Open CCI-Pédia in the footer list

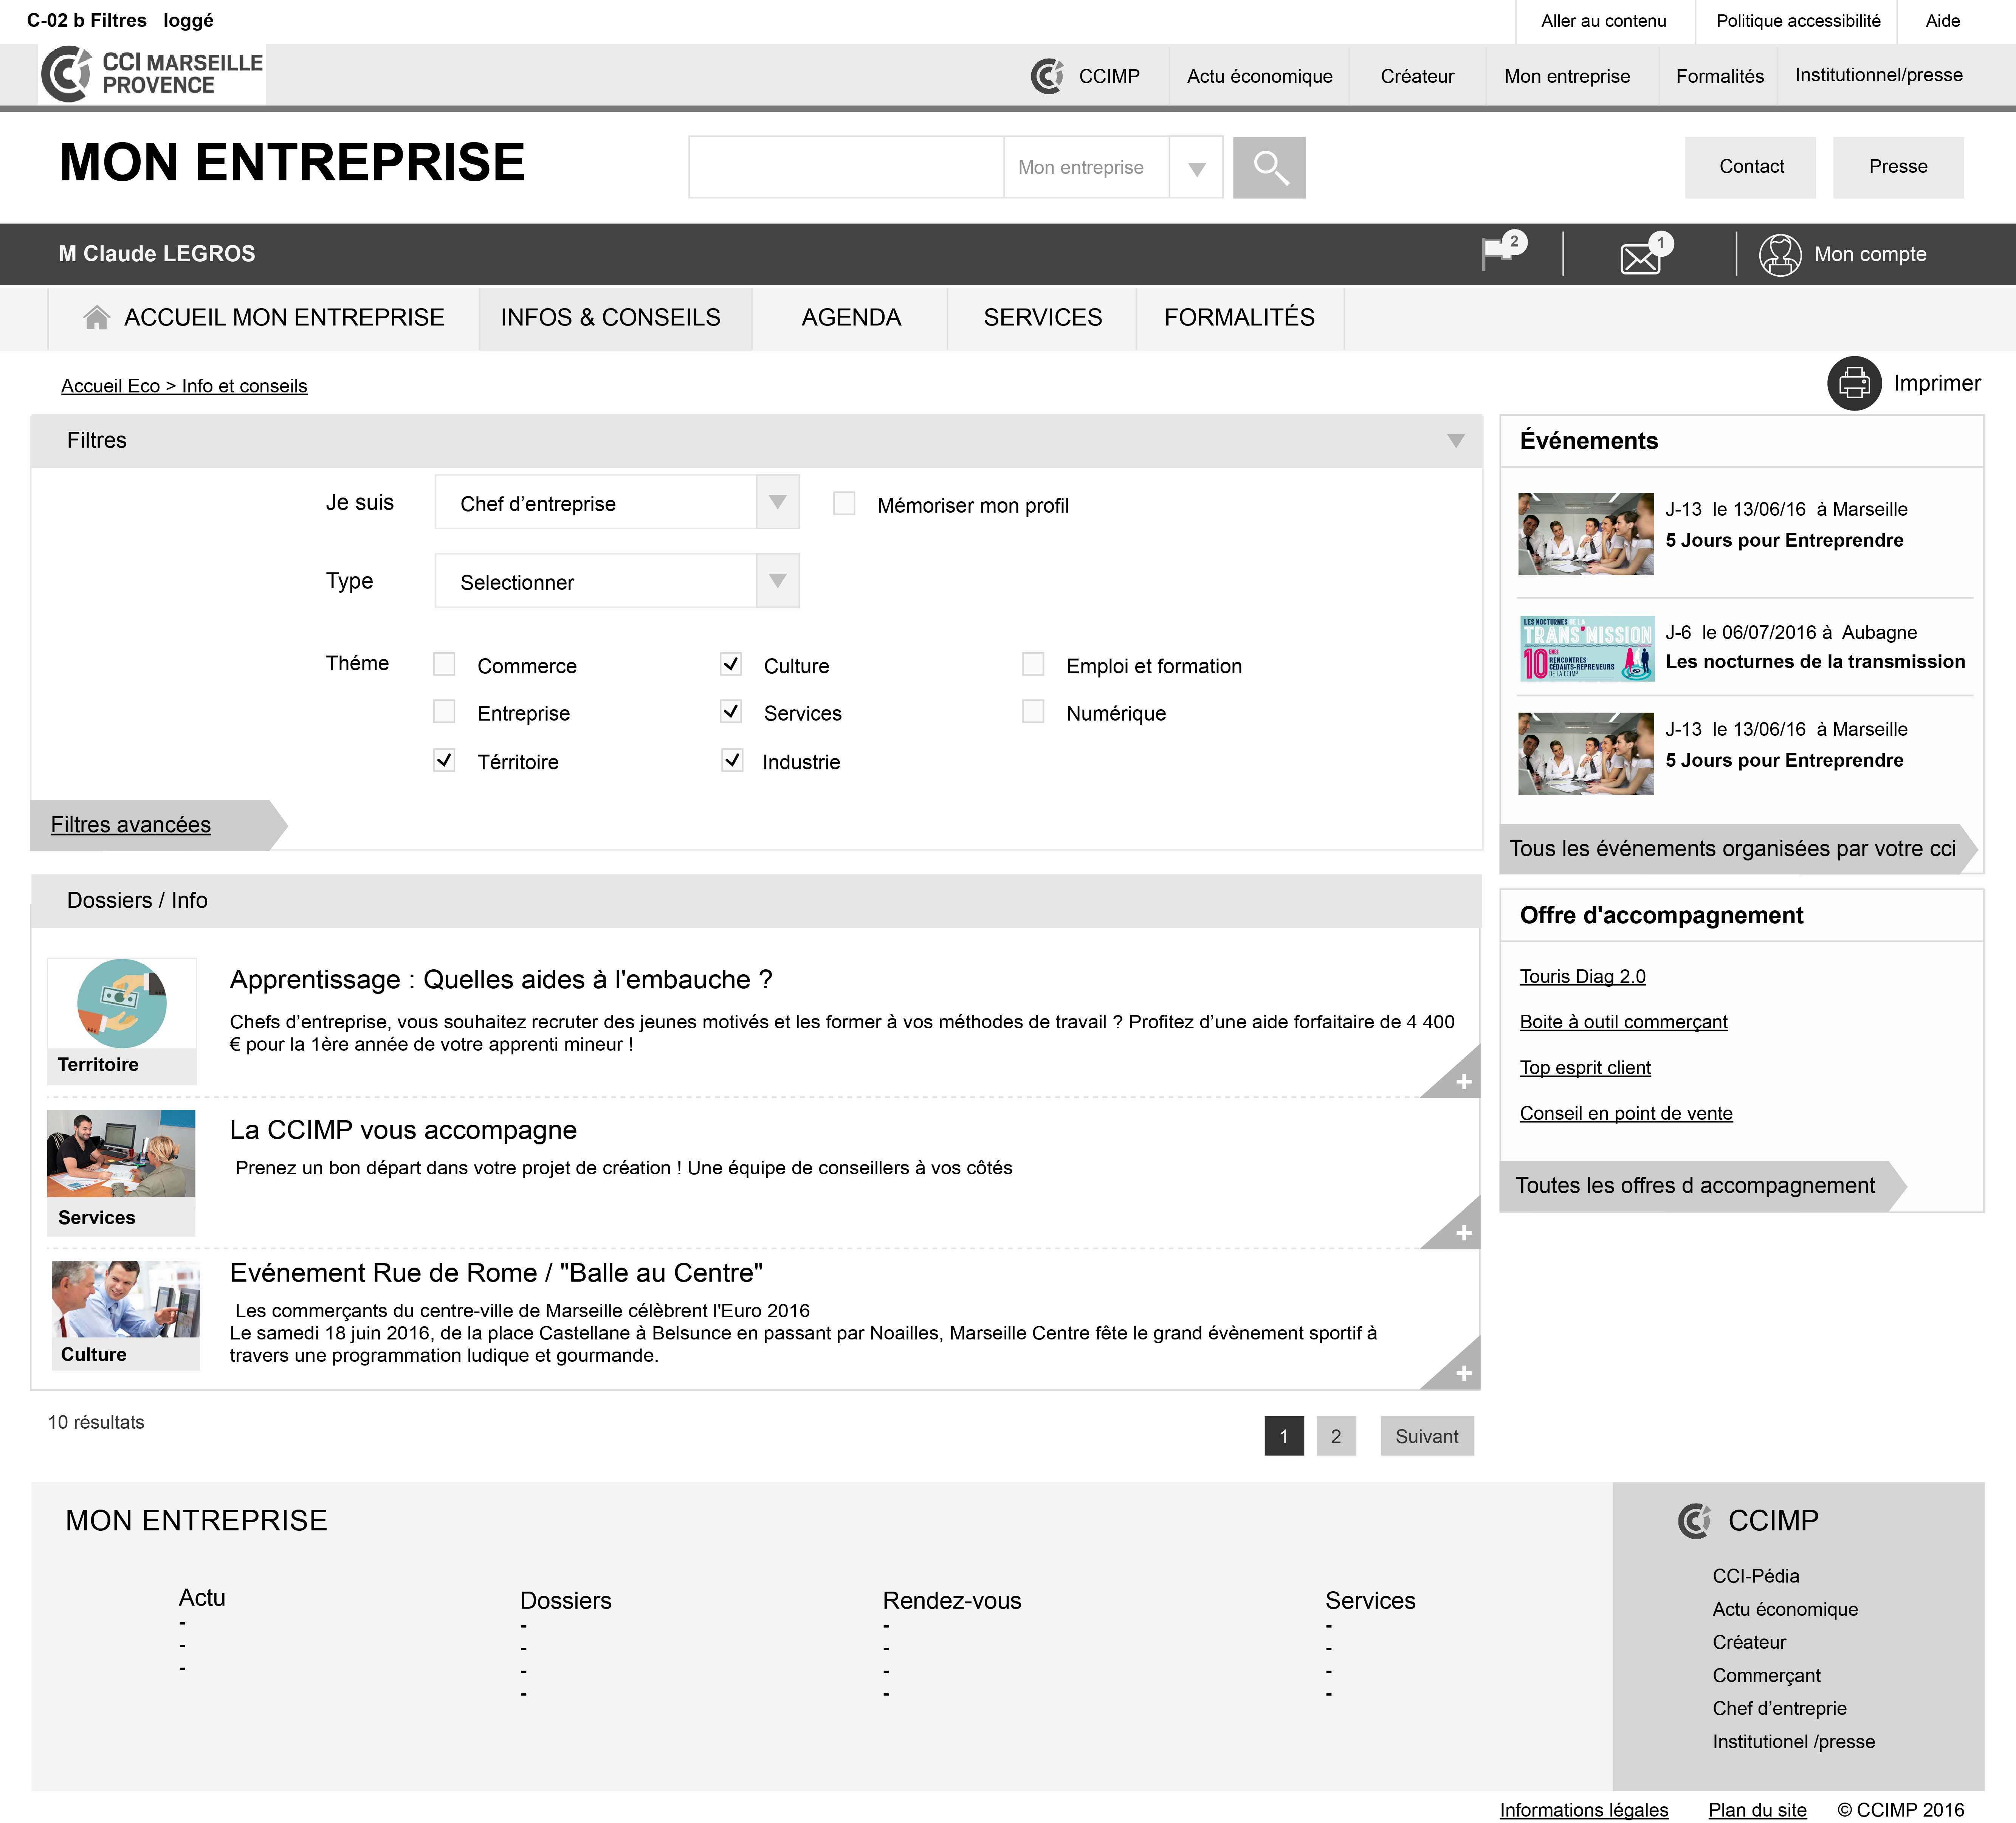click(1755, 1576)
